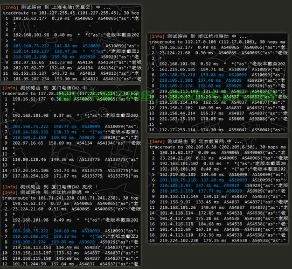This screenshot has height=269, width=292.
Task: Click the Beijing Education Network [Info] heading
Action: pos(196,141)
